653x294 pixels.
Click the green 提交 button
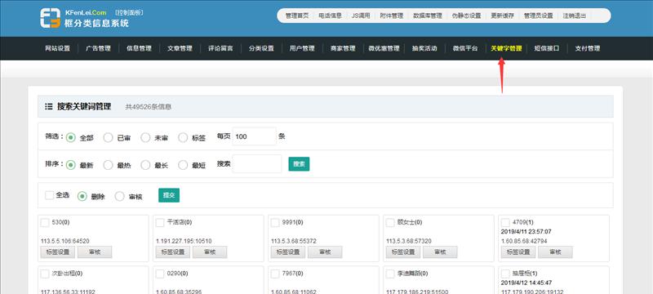(169, 195)
